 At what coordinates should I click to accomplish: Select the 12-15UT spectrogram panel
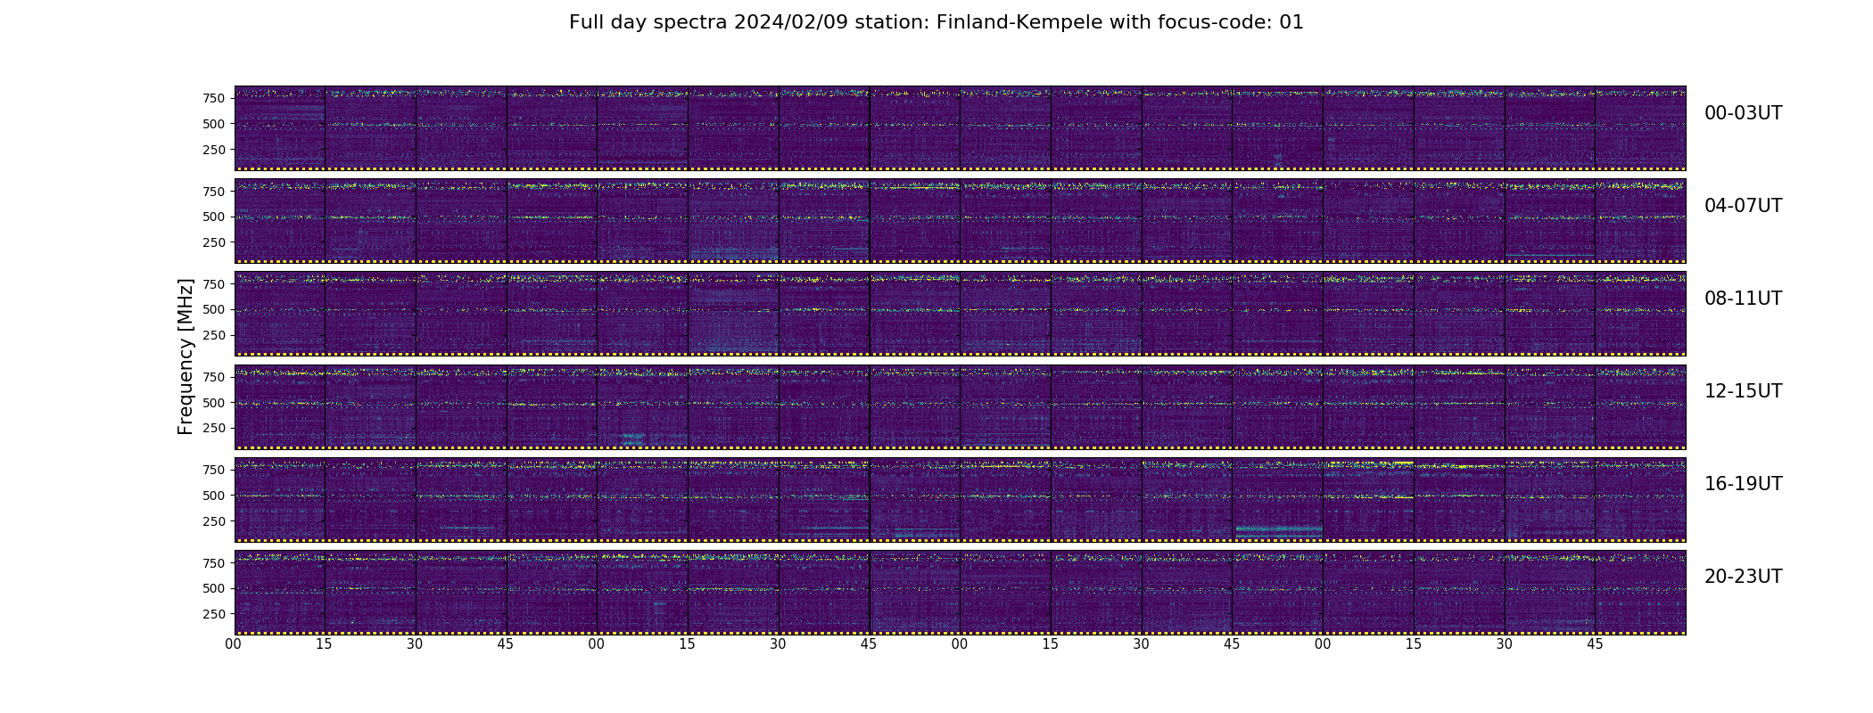960,406
